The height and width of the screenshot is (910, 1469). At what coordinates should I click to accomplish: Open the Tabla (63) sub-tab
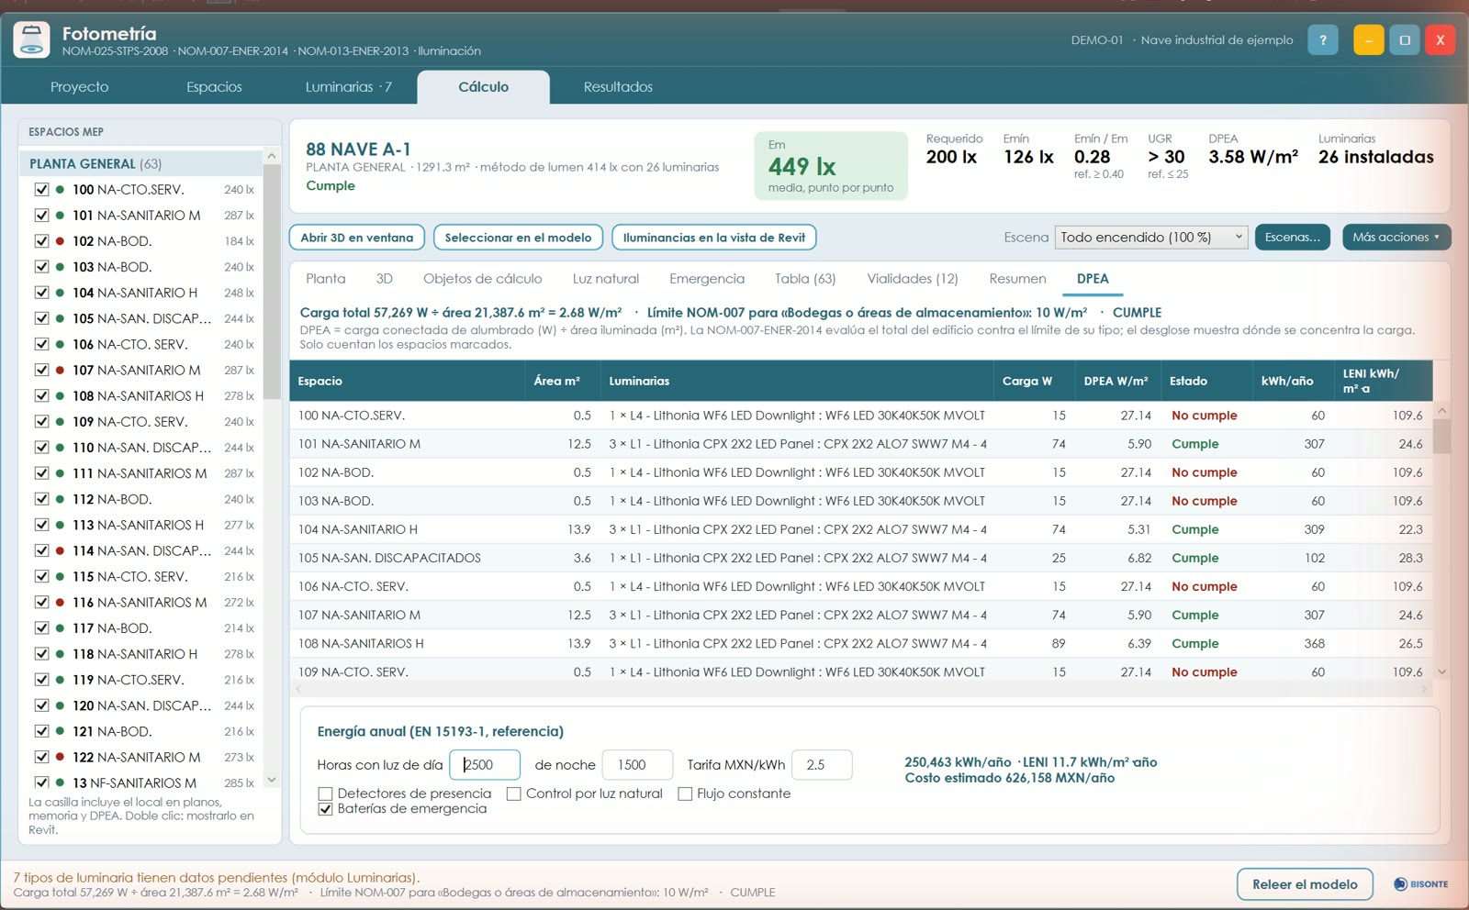[805, 279]
